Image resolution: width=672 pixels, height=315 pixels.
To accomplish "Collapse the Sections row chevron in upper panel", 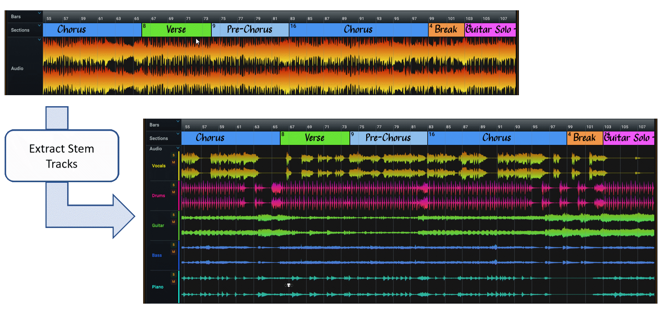I will (x=39, y=26).
